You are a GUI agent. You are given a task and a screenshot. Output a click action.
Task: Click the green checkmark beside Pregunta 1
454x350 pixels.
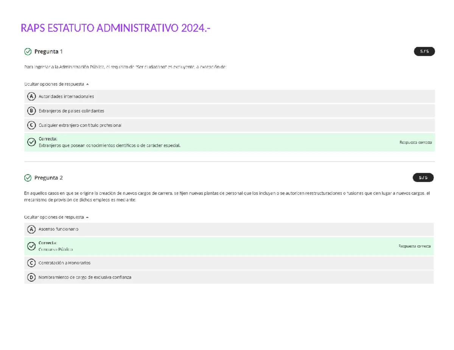coord(28,51)
